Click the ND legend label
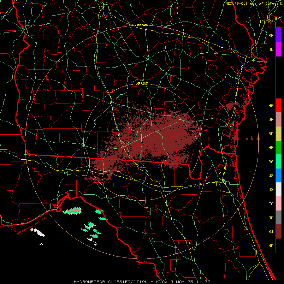The height and width of the screenshot is (284, 284). 271,246
